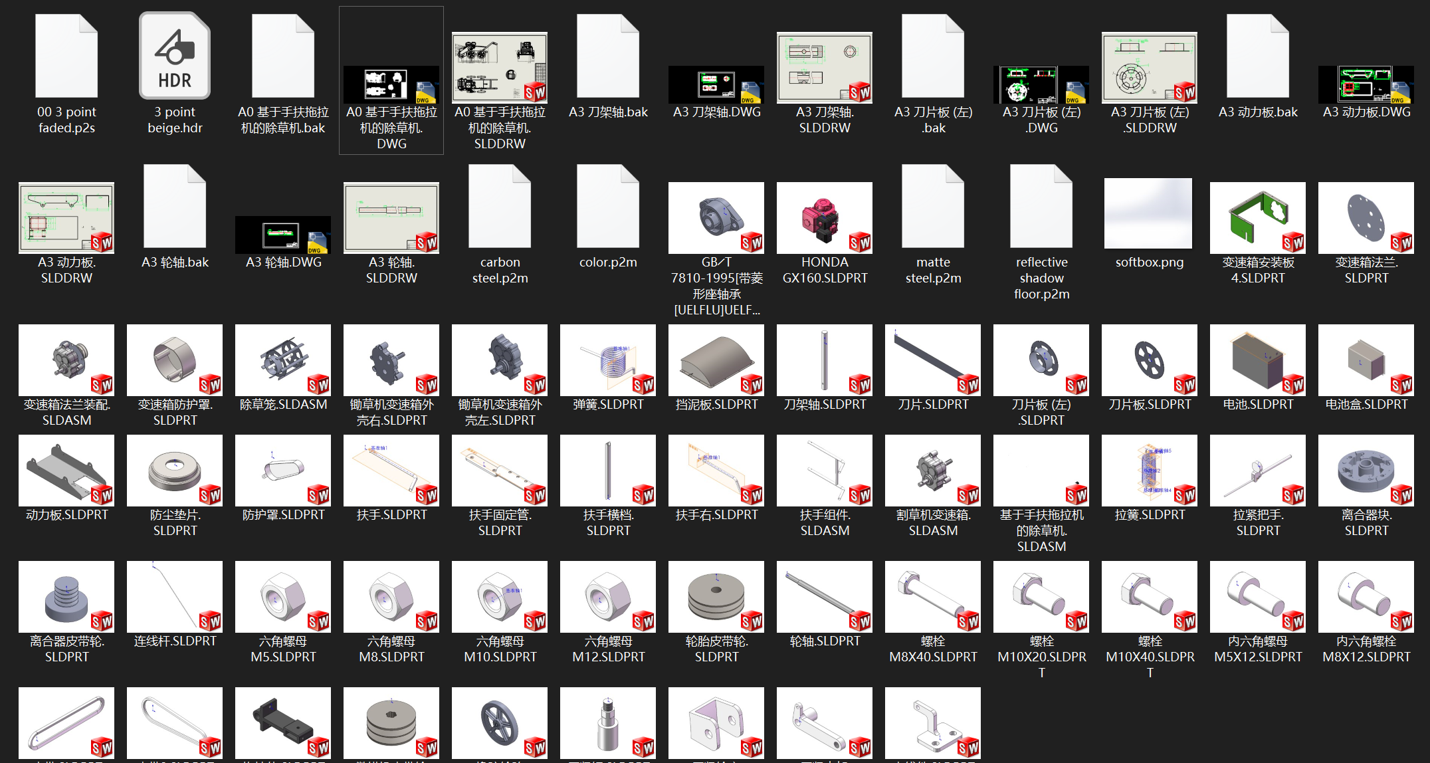Click the 变速箱安装板4.SLDPRT green bracket file
This screenshot has height=763, width=1430.
pyautogui.click(x=1257, y=218)
